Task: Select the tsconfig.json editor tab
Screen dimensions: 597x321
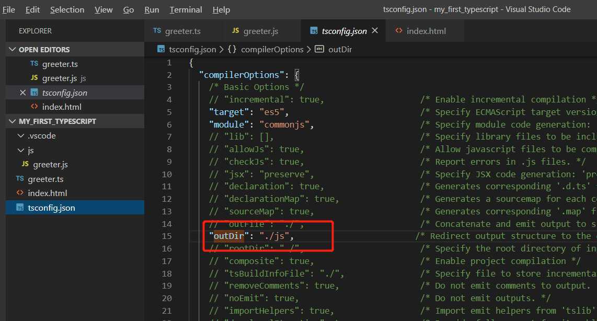Action: coord(342,31)
